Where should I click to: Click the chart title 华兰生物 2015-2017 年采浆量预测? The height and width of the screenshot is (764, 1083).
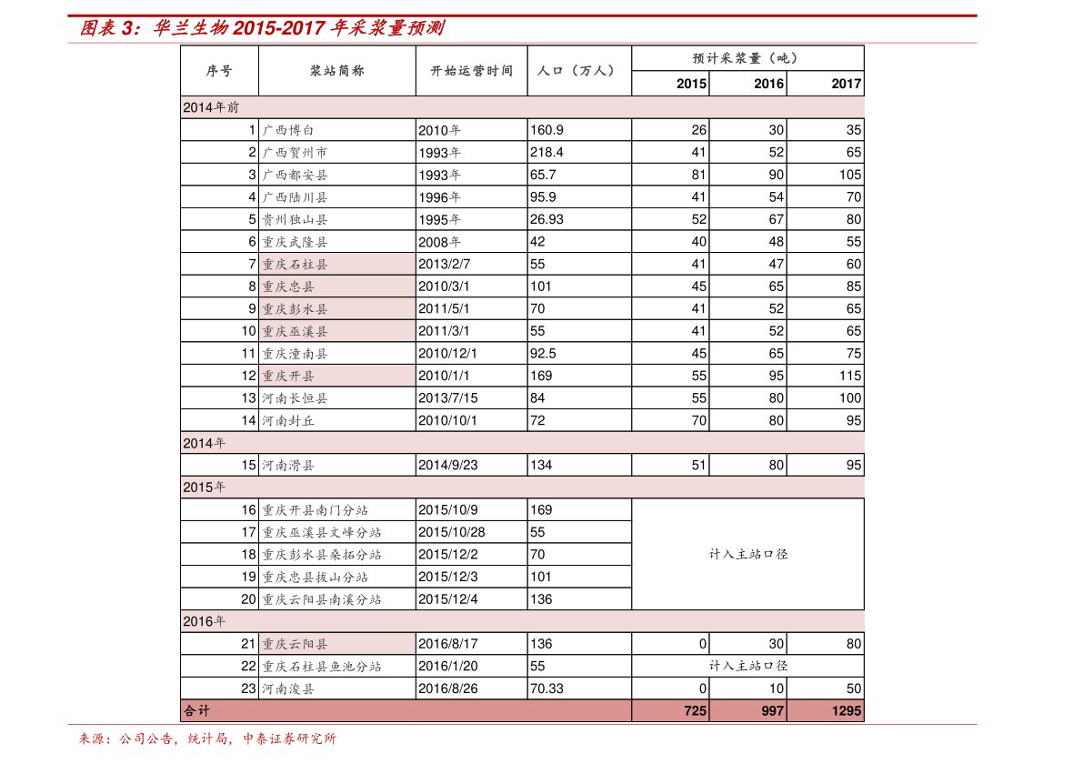tap(262, 28)
